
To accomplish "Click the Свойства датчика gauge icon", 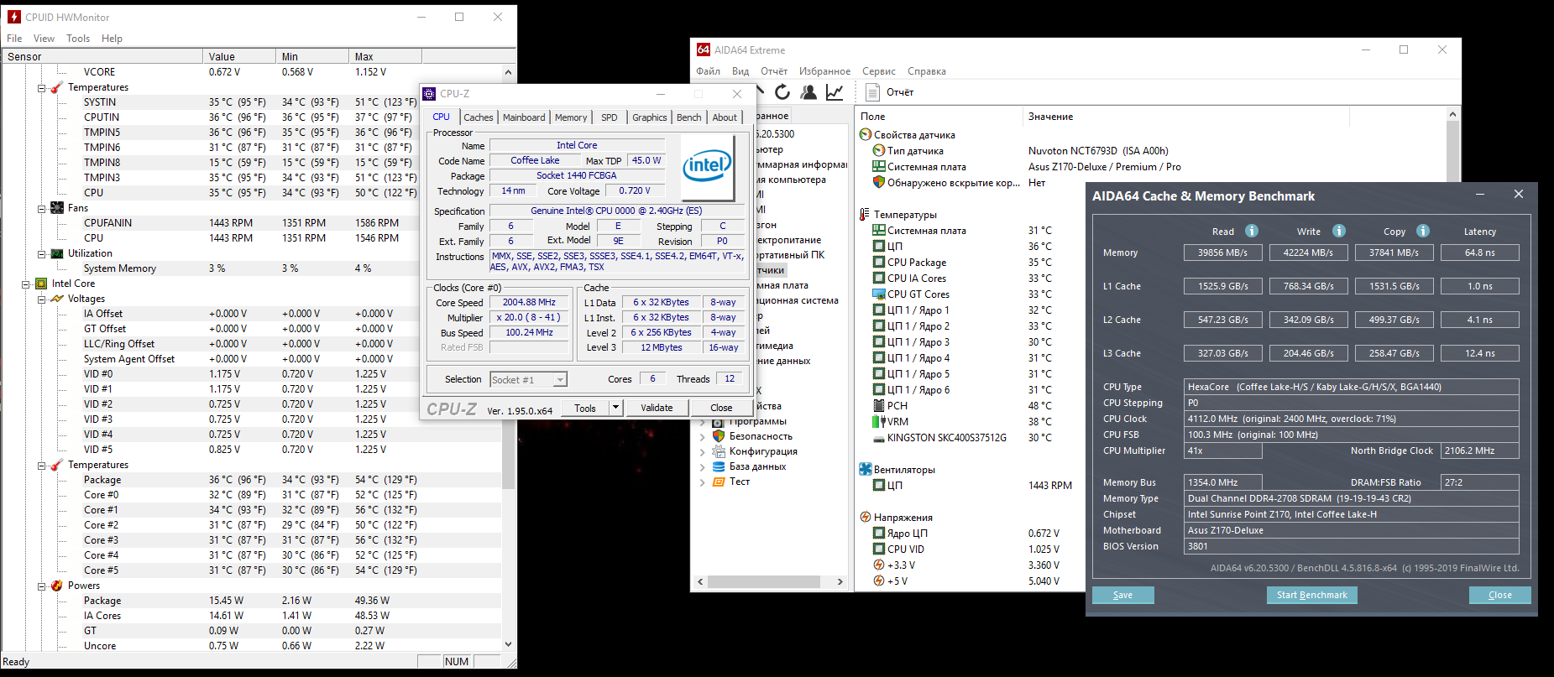I will coord(866,135).
